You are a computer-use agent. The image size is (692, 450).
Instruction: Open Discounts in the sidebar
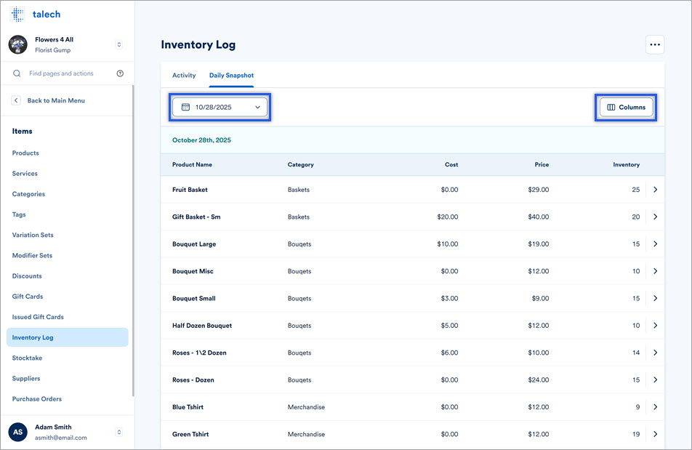27,276
